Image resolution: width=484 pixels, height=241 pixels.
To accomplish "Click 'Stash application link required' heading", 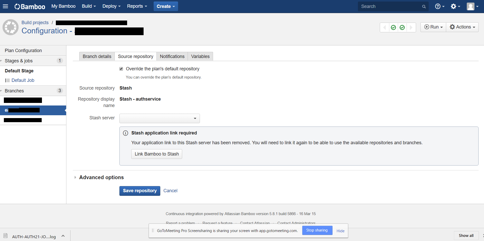I will (164, 133).
